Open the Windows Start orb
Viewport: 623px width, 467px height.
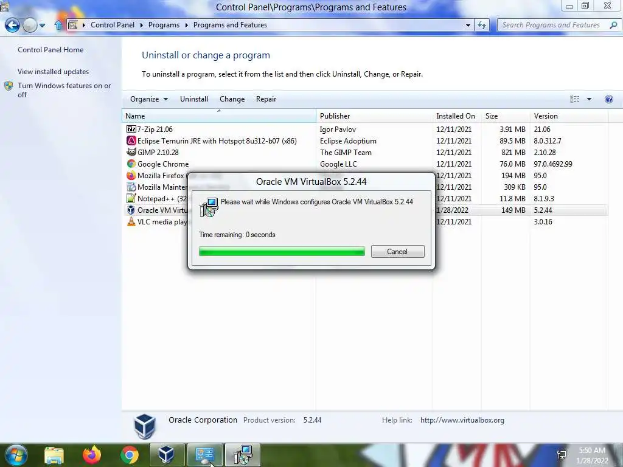16,455
